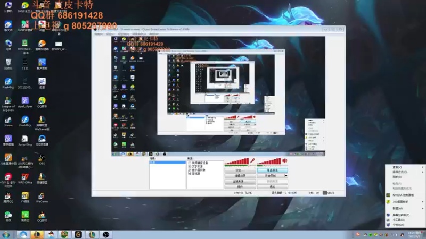Click the OBS preview area

coord(218,96)
